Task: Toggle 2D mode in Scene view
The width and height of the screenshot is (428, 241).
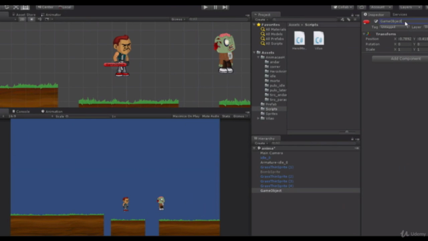Action: (22, 19)
